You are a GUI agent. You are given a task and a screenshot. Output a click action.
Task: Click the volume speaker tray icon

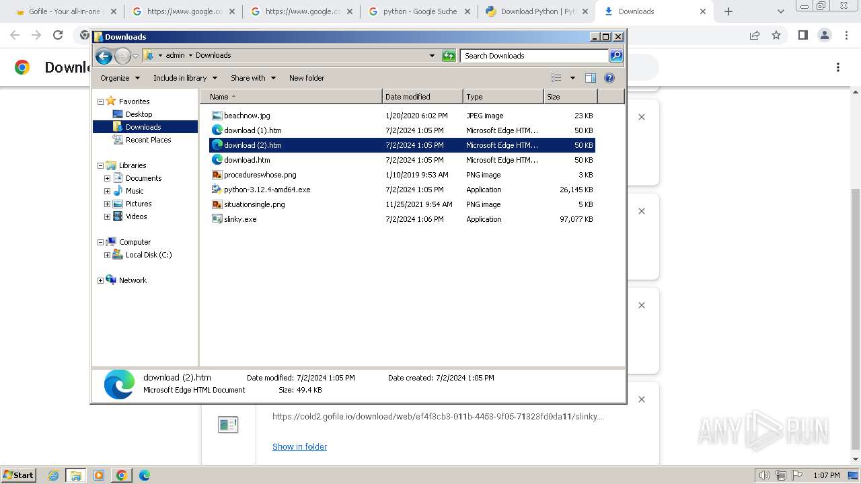(765, 475)
